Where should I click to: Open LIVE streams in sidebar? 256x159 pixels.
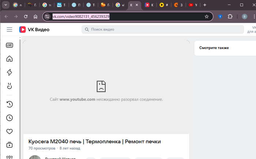point(10,45)
